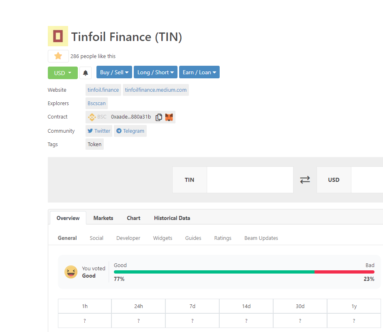
Task: Click into the TIN amount input field
Action: [x=250, y=180]
